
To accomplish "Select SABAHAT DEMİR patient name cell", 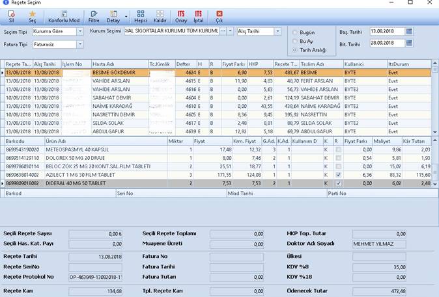I will [120, 97].
